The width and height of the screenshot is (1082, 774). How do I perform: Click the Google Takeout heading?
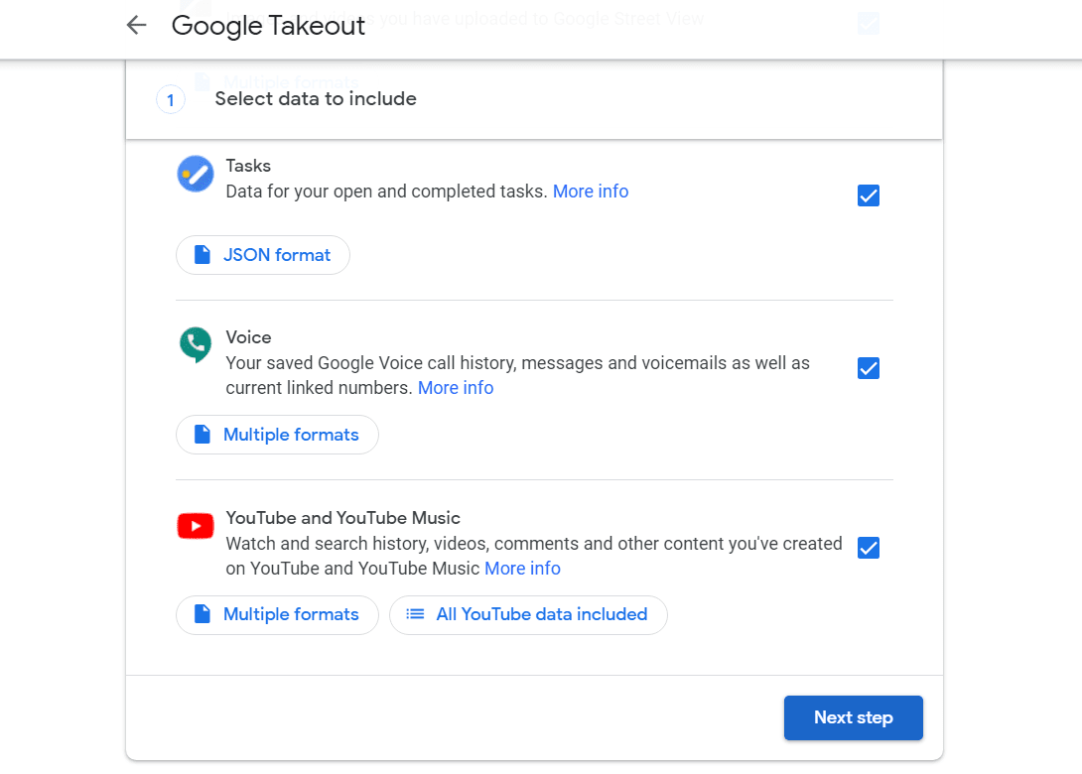pyautogui.click(x=268, y=26)
